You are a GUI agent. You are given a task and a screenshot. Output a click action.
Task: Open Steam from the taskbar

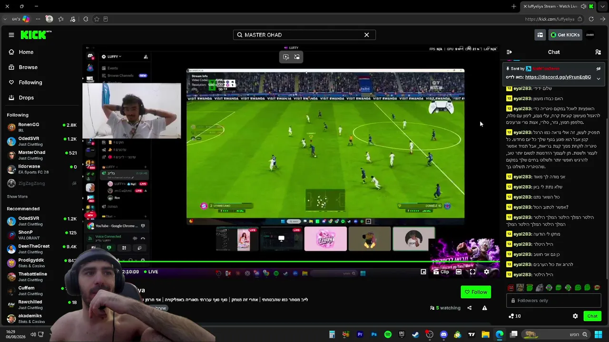click(415, 334)
